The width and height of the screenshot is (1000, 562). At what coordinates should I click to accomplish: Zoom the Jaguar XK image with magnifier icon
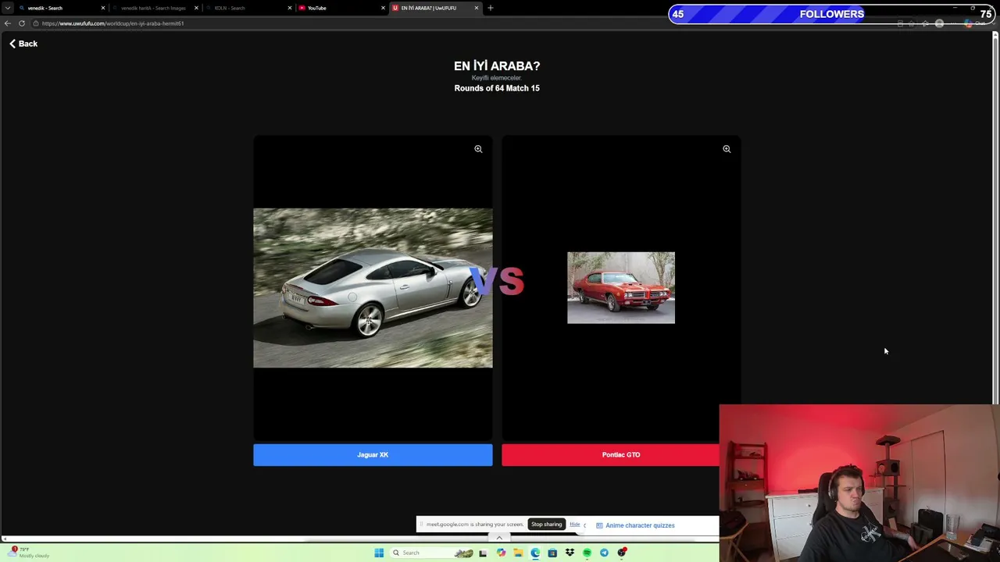click(x=478, y=149)
